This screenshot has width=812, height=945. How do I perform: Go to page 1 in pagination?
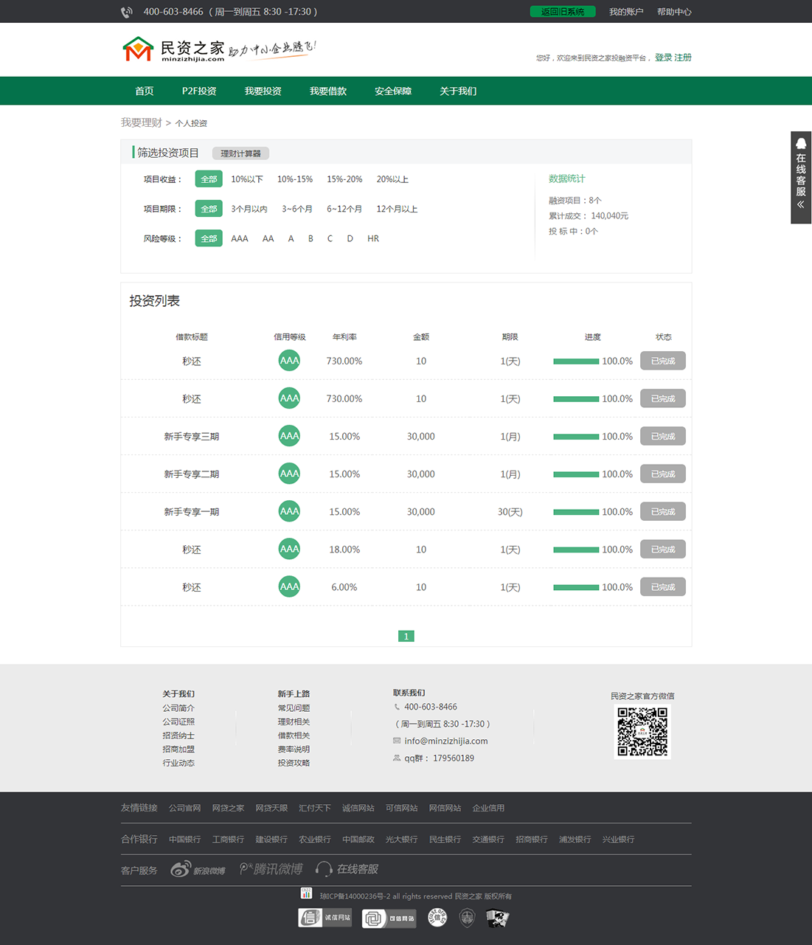pyautogui.click(x=406, y=636)
